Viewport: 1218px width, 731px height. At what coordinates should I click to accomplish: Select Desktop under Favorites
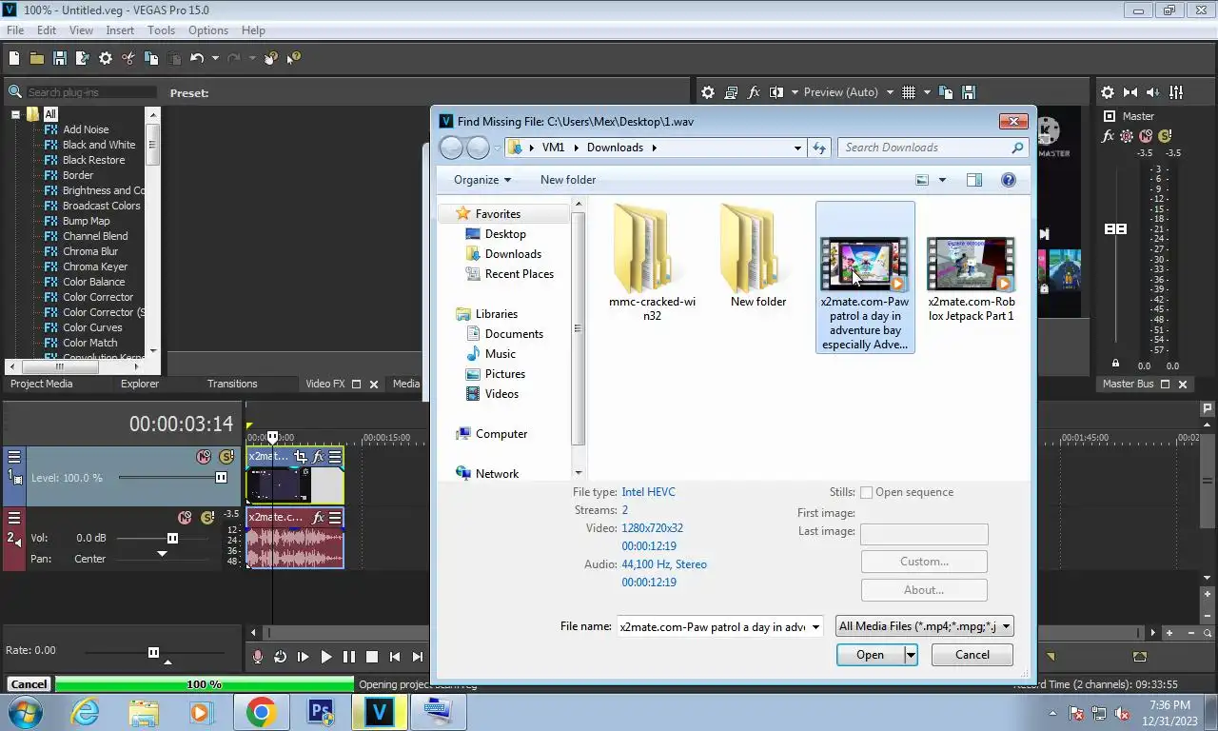(505, 234)
